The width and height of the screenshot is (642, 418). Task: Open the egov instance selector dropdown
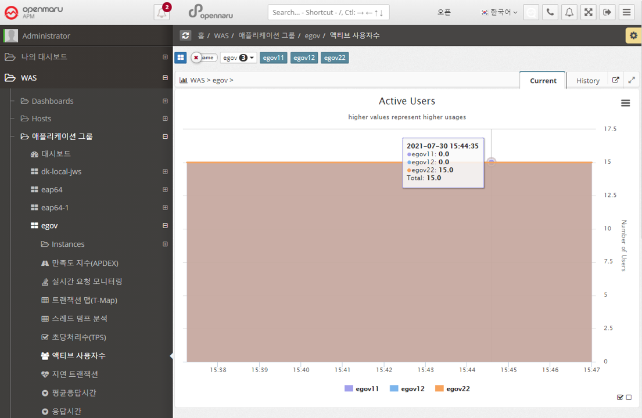[238, 57]
